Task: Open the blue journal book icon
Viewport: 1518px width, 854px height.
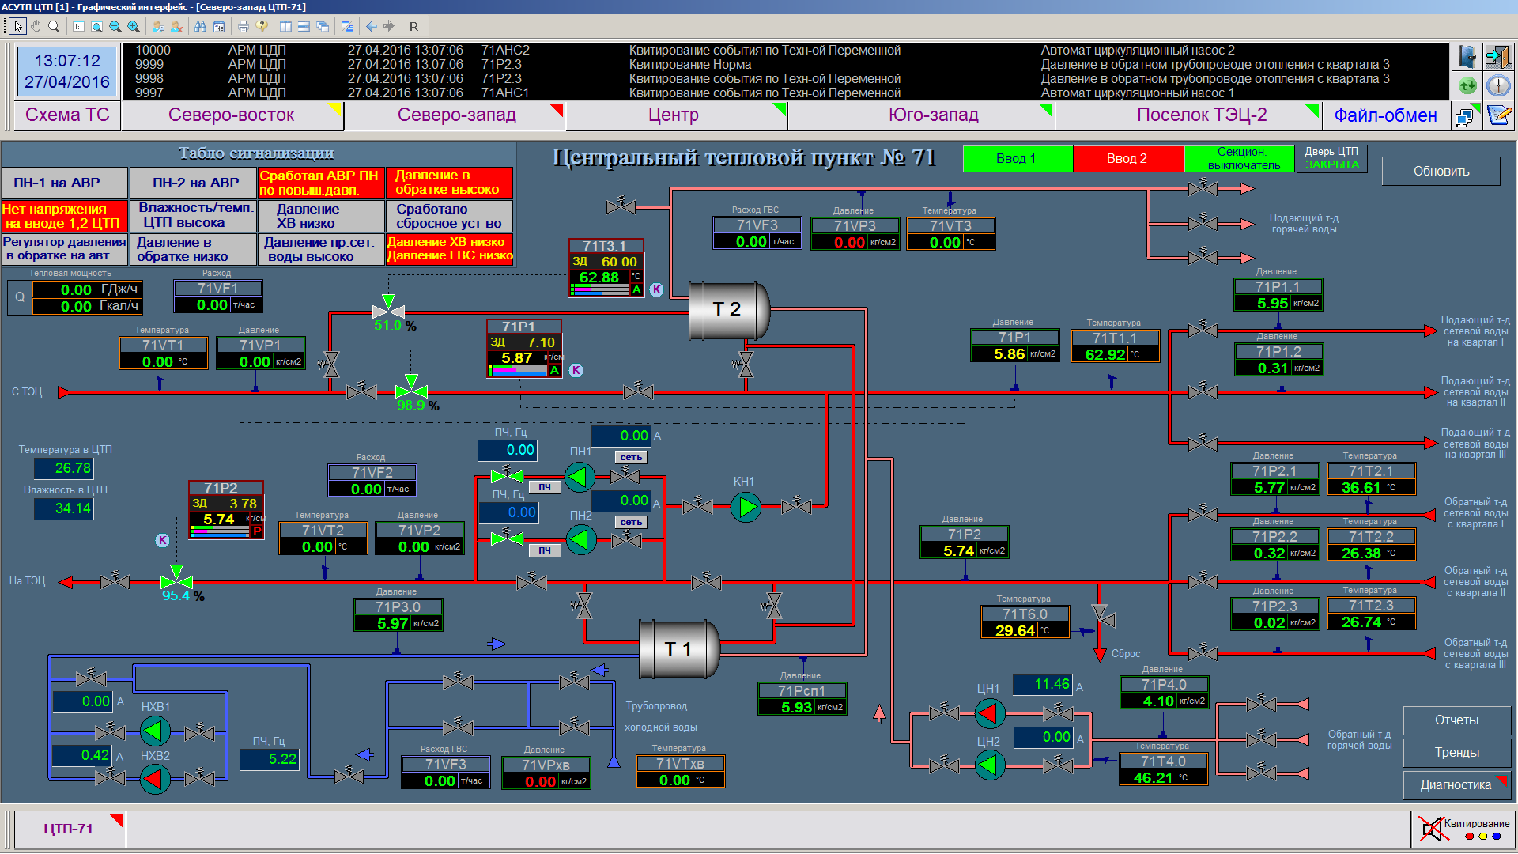Action: (x=1467, y=57)
